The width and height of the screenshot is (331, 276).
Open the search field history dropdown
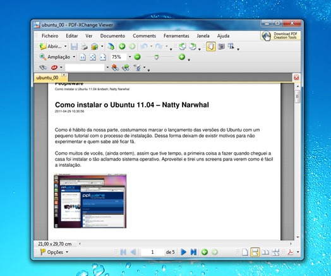coord(107,68)
